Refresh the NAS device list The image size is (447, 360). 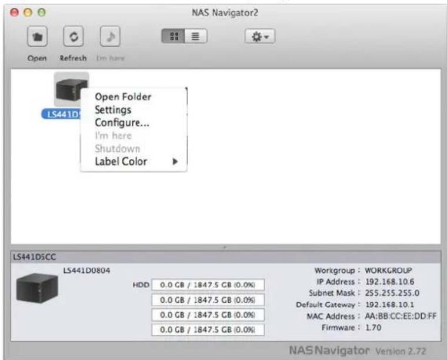(x=74, y=36)
